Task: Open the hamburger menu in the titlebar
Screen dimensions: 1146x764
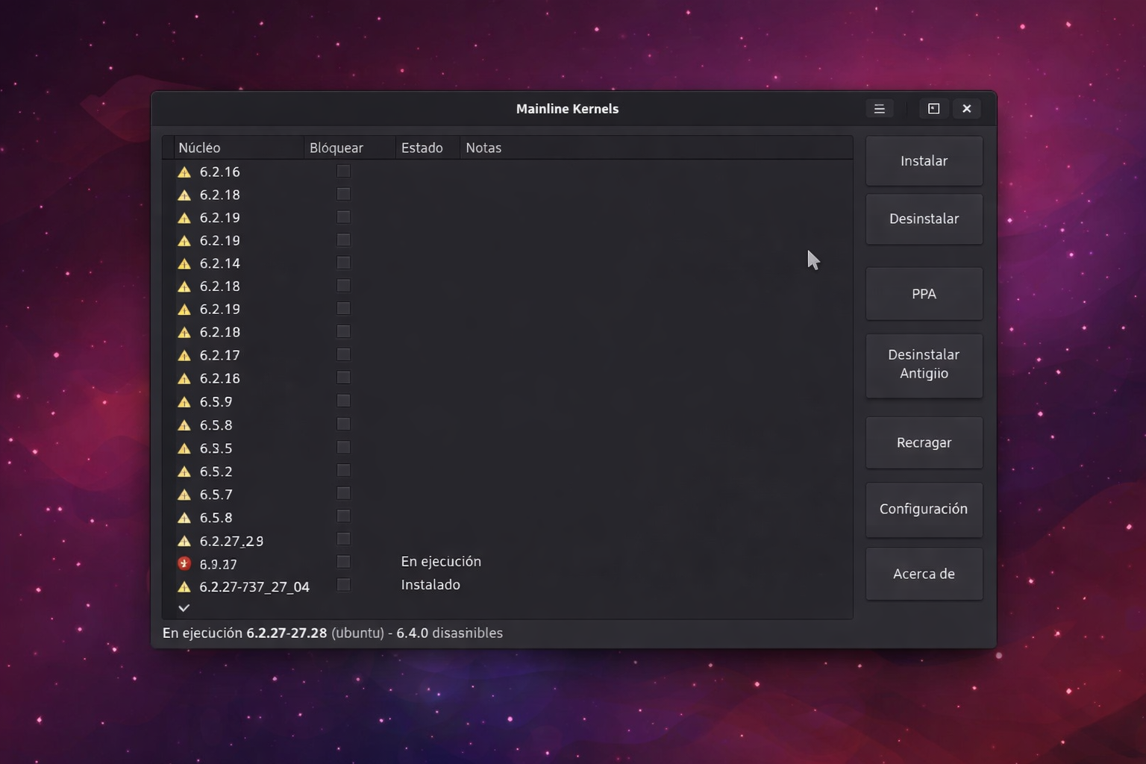Action: coord(879,108)
